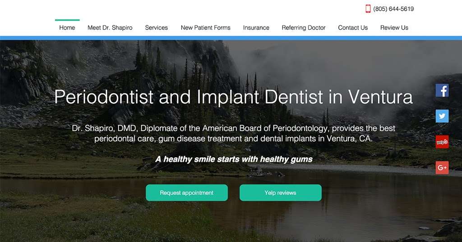Open the Meet Dr. Shapiro page
The image size is (462, 242).
click(110, 27)
